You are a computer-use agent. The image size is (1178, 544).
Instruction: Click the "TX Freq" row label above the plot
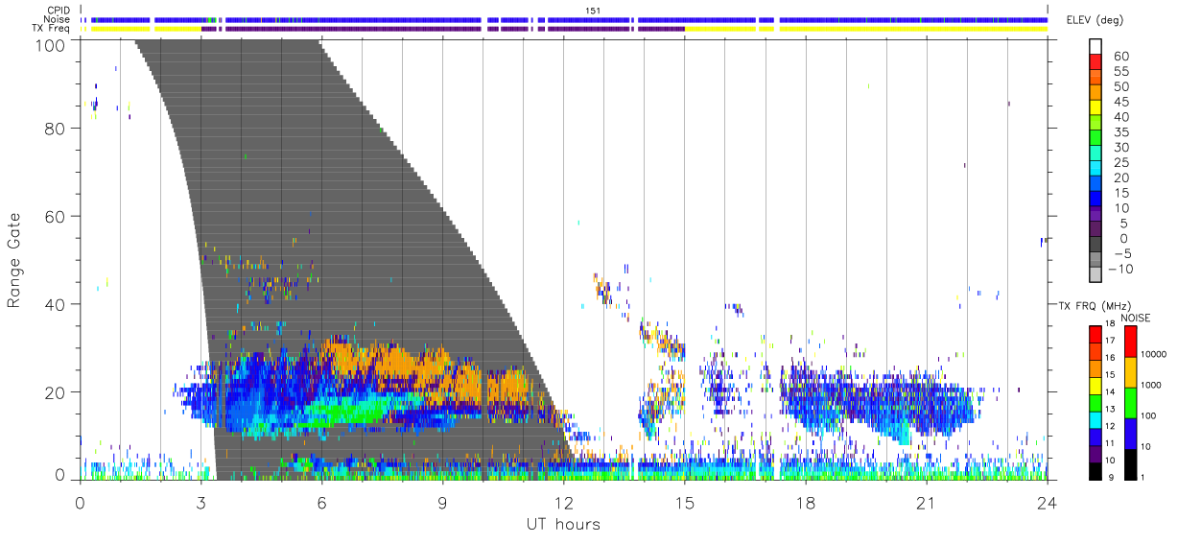click(x=52, y=29)
